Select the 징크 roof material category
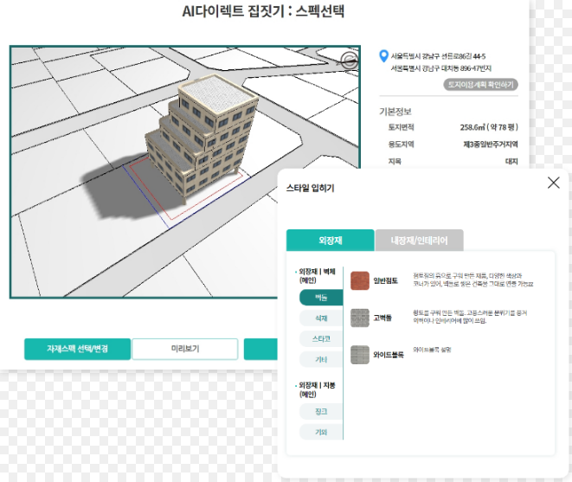This screenshot has height=482, width=572. click(321, 412)
